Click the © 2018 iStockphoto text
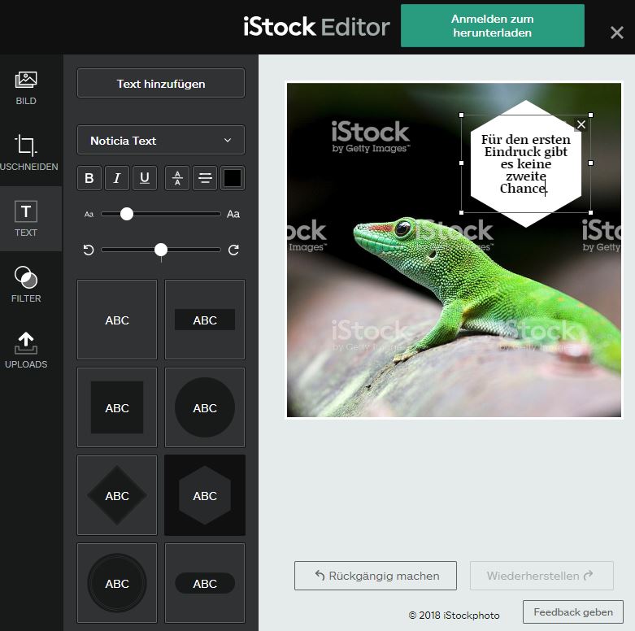Screen dimensions: 635x631 point(454,616)
